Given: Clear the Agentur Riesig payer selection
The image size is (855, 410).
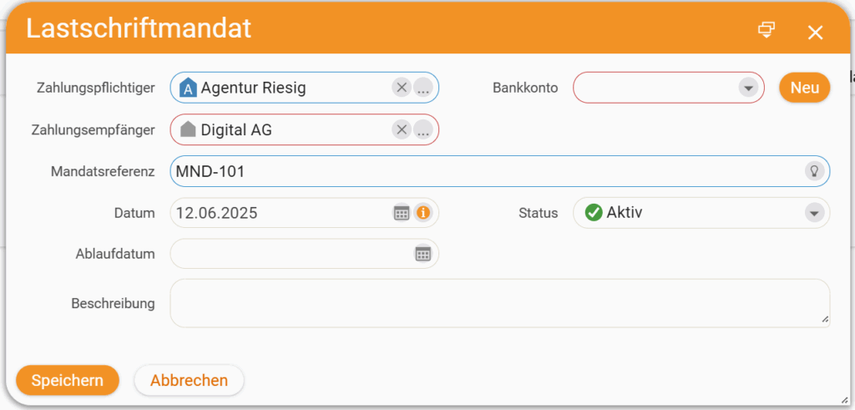Looking at the screenshot, I should pyautogui.click(x=402, y=87).
